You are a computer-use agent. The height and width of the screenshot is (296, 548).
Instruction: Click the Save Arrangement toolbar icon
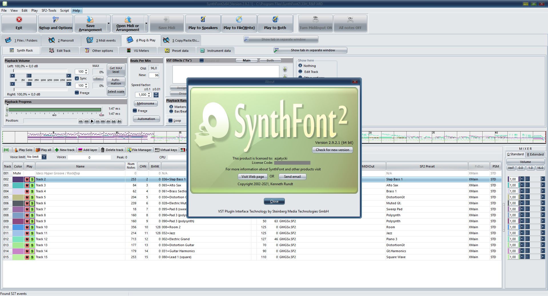coord(90,19)
